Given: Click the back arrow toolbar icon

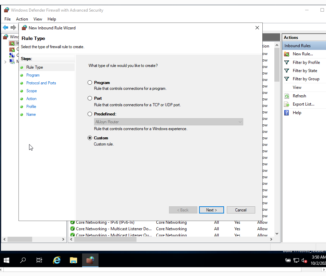Looking at the screenshot, I should click(5, 27).
